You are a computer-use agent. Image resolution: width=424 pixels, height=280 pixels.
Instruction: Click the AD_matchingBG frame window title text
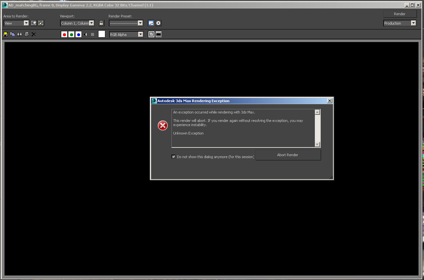(x=81, y=5)
